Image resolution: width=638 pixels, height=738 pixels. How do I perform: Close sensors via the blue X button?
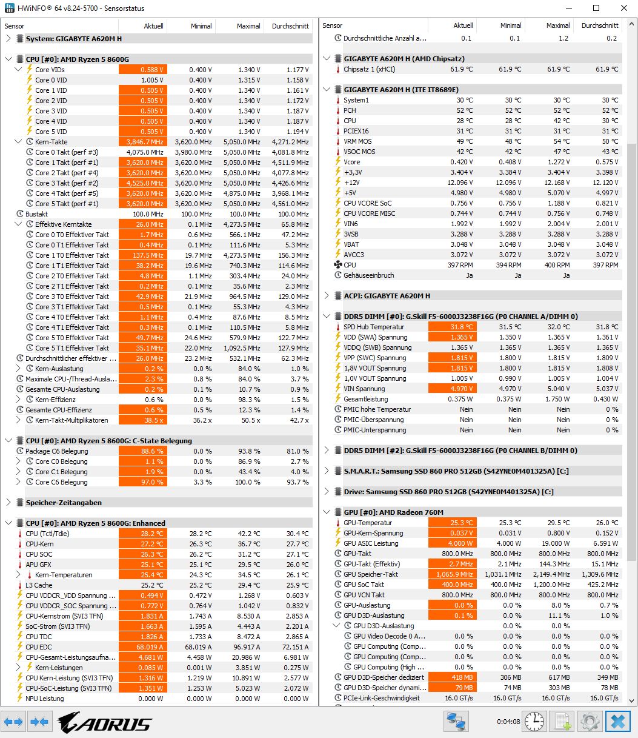618,722
